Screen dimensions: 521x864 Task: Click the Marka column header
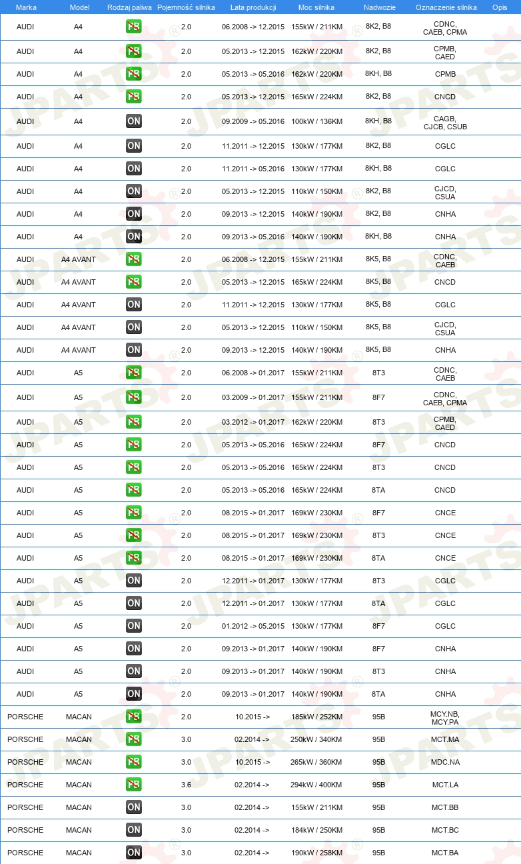tap(26, 7)
